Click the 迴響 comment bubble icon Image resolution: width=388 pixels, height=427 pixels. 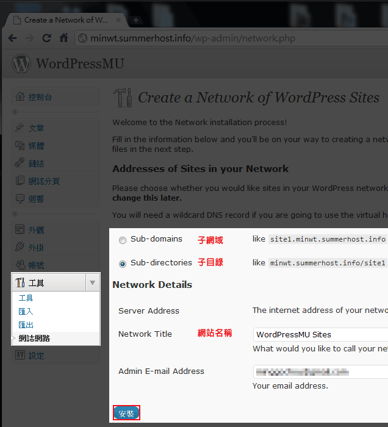(20, 198)
